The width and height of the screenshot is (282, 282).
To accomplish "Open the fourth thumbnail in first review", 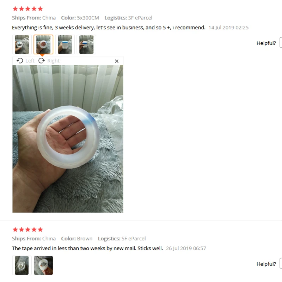I will 86,45.
